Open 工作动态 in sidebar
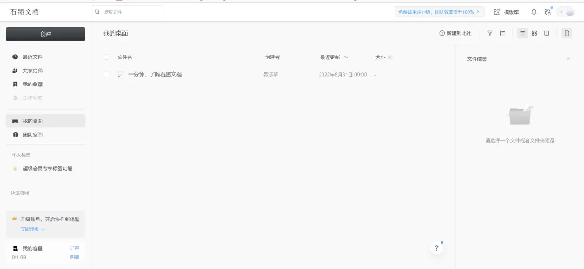This screenshot has width=584, height=269. pos(45,98)
